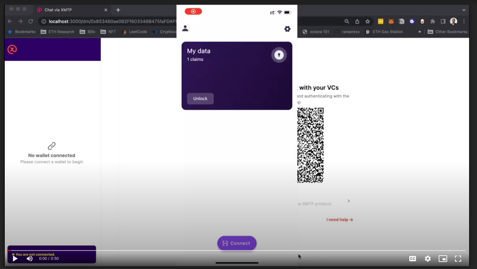Open the rarepress bookmark

[x=347, y=32]
